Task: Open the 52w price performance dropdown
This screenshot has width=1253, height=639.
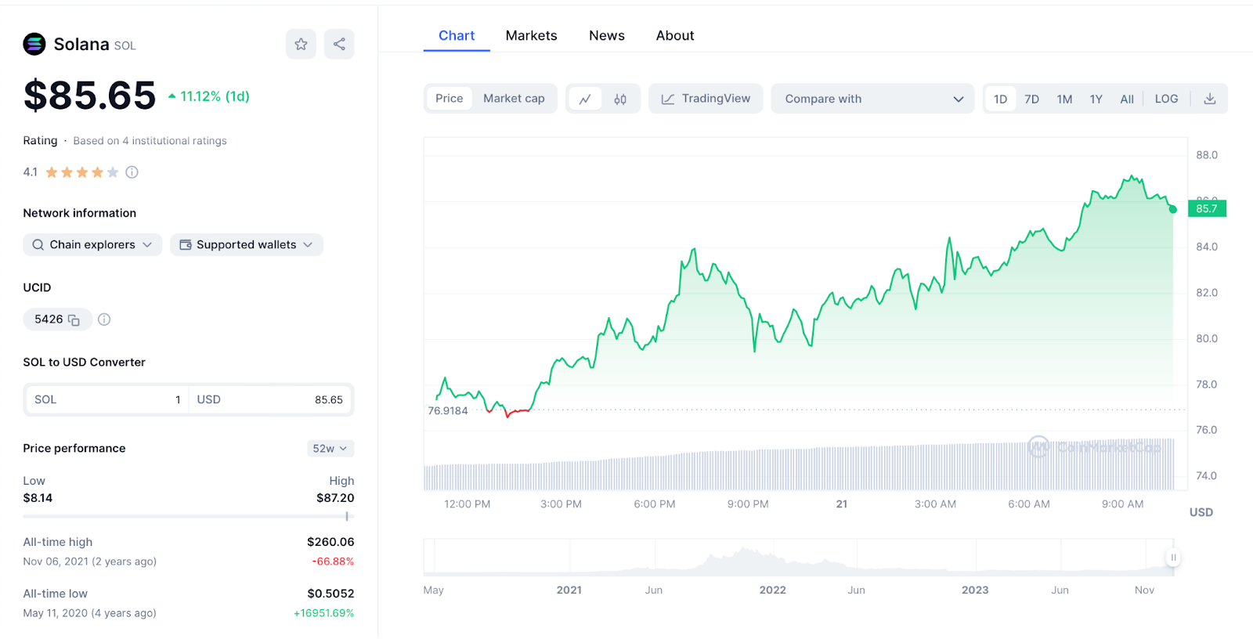Action: point(330,449)
